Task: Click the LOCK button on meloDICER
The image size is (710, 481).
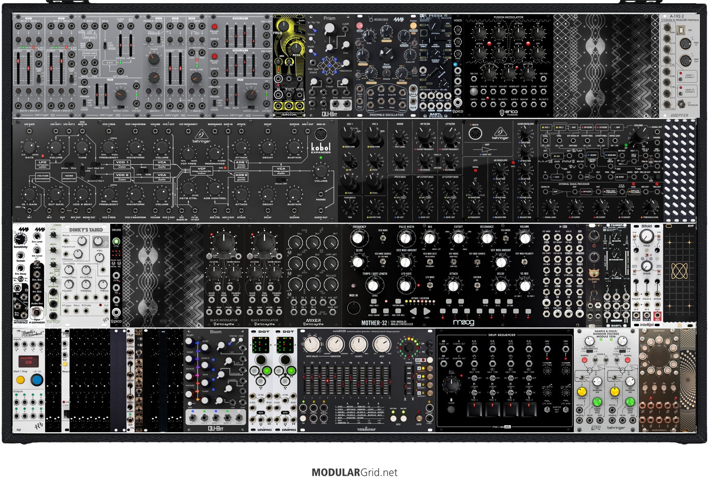Action: coord(419,418)
